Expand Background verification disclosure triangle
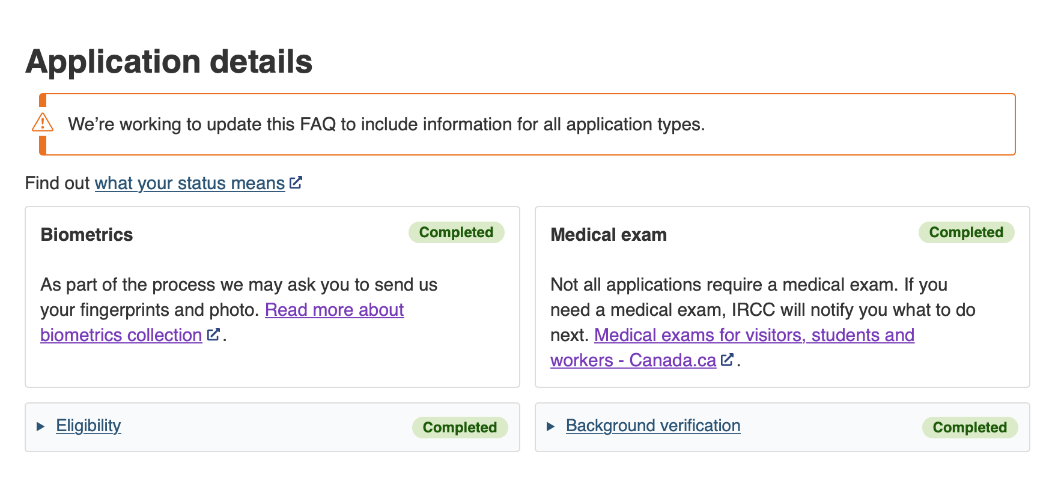 550,426
